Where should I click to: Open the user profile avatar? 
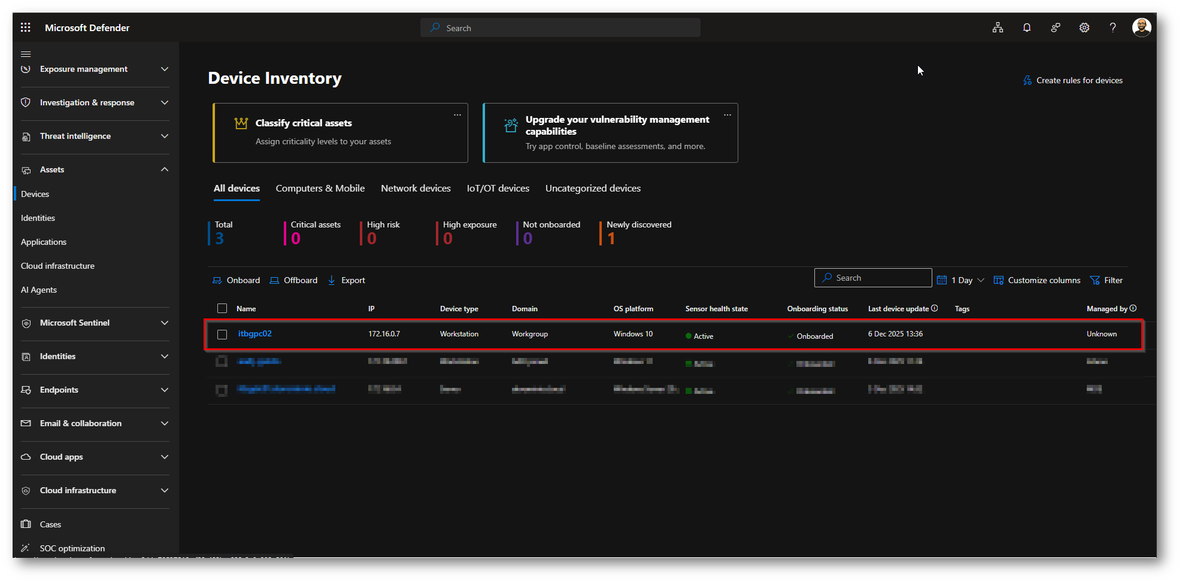pos(1141,28)
